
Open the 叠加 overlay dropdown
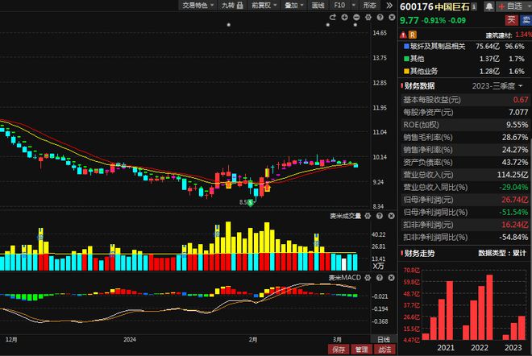(x=294, y=5)
